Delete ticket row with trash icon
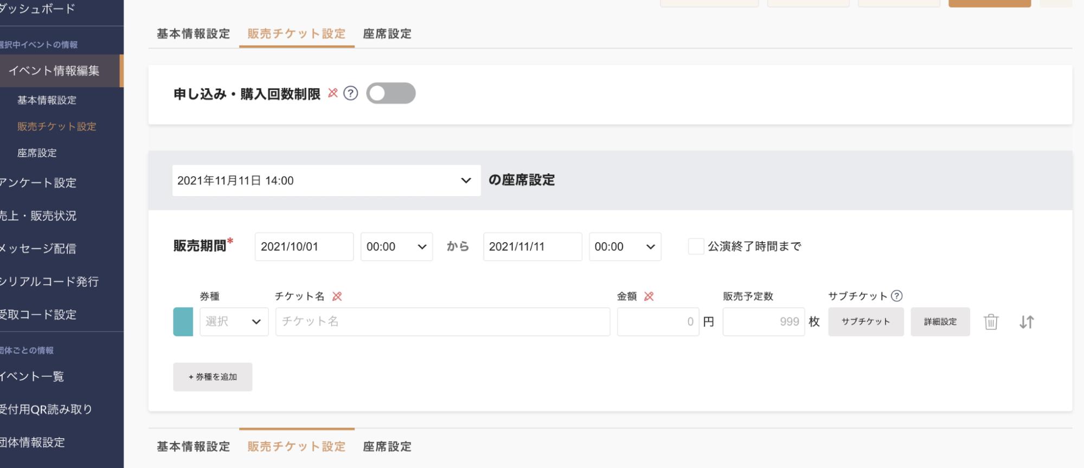The image size is (1084, 468). 991,322
